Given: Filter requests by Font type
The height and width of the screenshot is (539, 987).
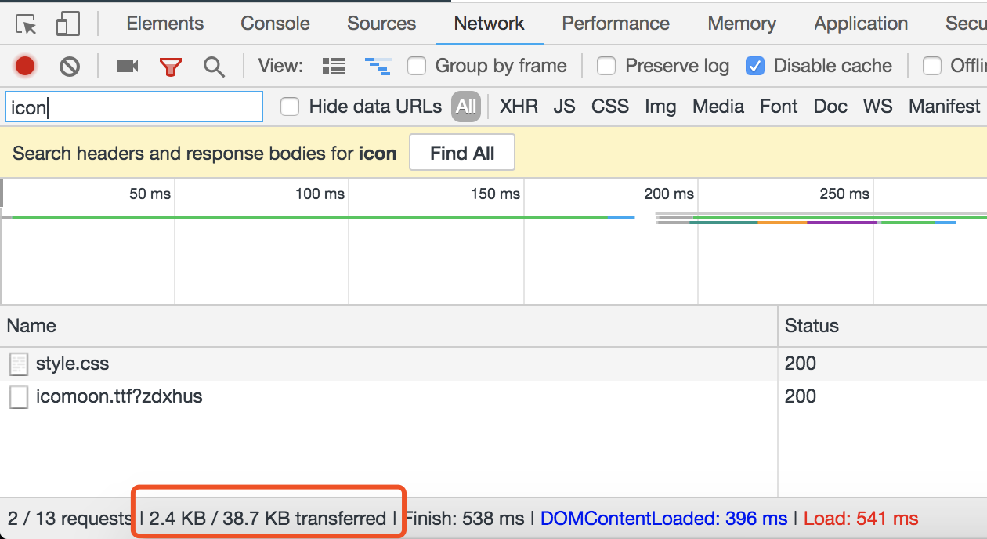Looking at the screenshot, I should (779, 106).
